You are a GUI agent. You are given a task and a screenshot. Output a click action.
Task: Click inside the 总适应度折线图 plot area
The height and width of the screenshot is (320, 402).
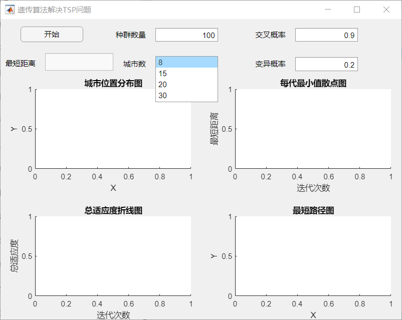pyautogui.click(x=113, y=255)
